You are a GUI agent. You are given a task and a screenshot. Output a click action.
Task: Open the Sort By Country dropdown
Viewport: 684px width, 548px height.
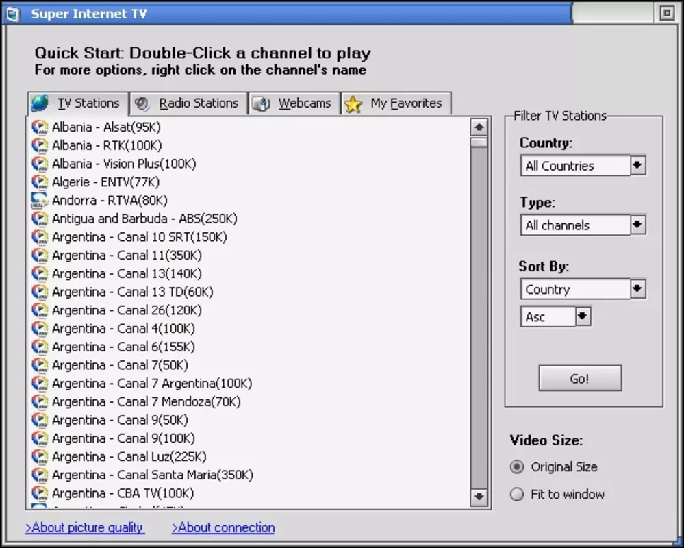click(637, 289)
